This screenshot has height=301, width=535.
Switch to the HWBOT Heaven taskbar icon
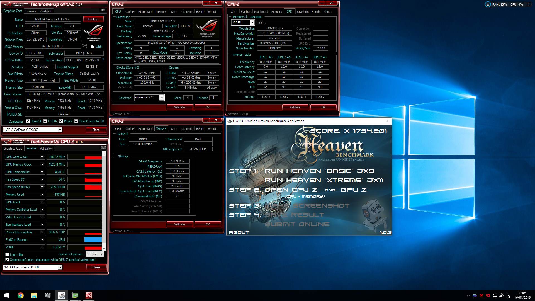(61, 295)
